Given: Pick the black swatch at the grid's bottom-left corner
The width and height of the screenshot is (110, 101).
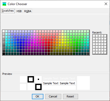Looking at the screenshot, I should (x=4, y=54).
